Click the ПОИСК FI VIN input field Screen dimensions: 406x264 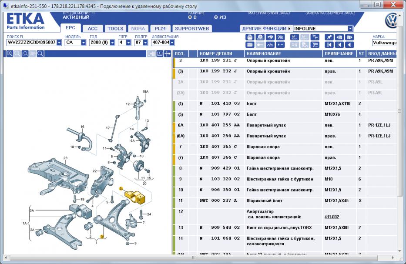pos(31,43)
